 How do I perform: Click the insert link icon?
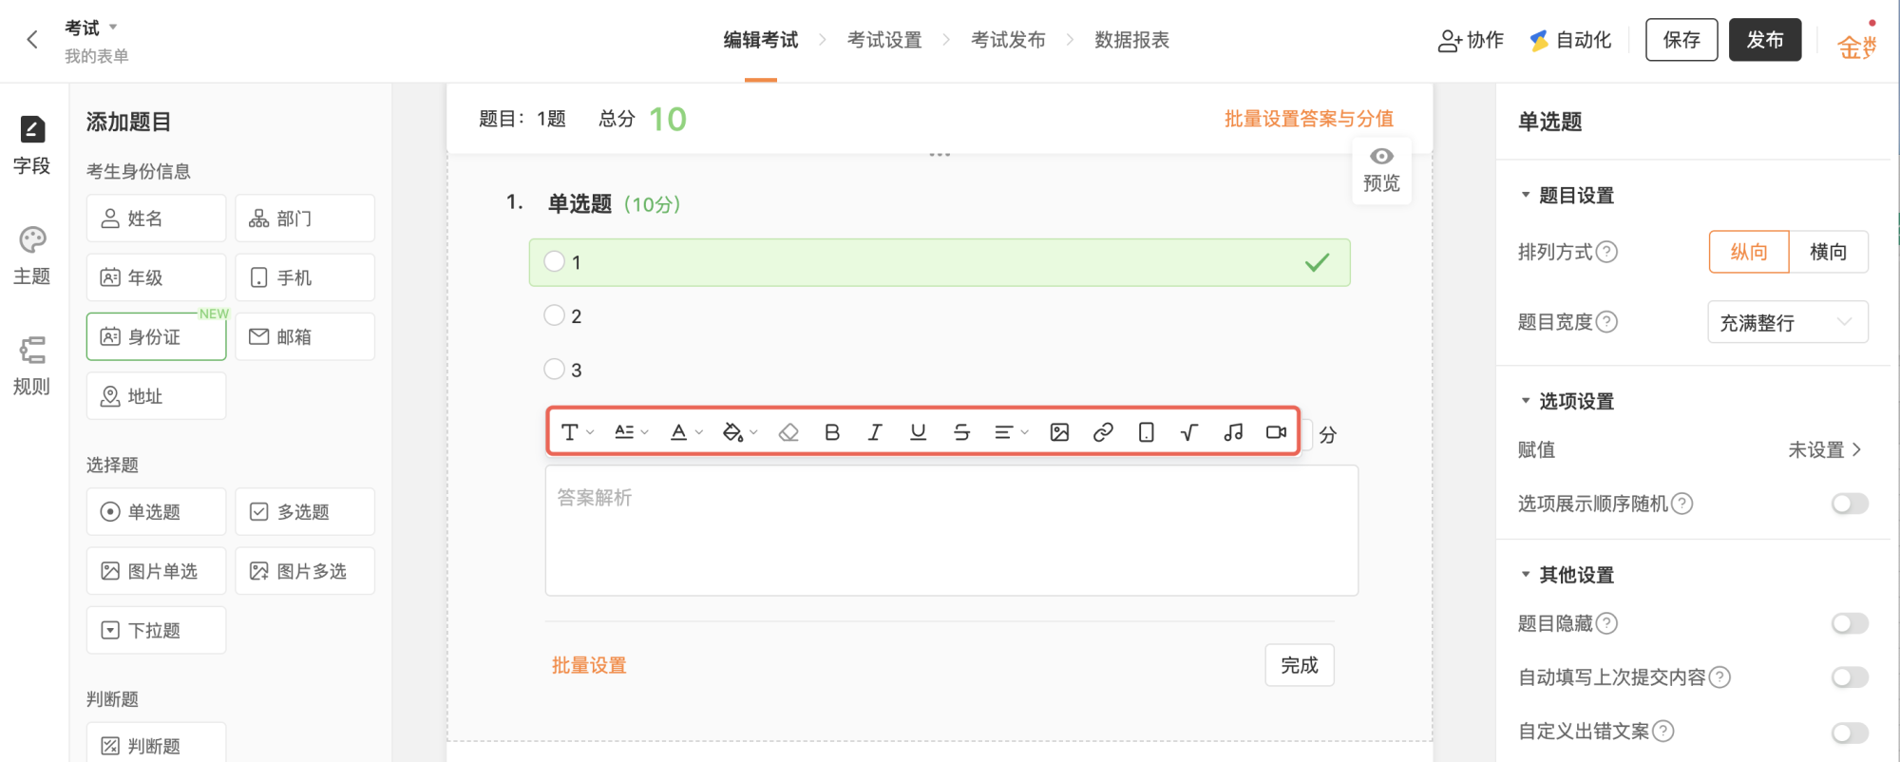(1103, 432)
